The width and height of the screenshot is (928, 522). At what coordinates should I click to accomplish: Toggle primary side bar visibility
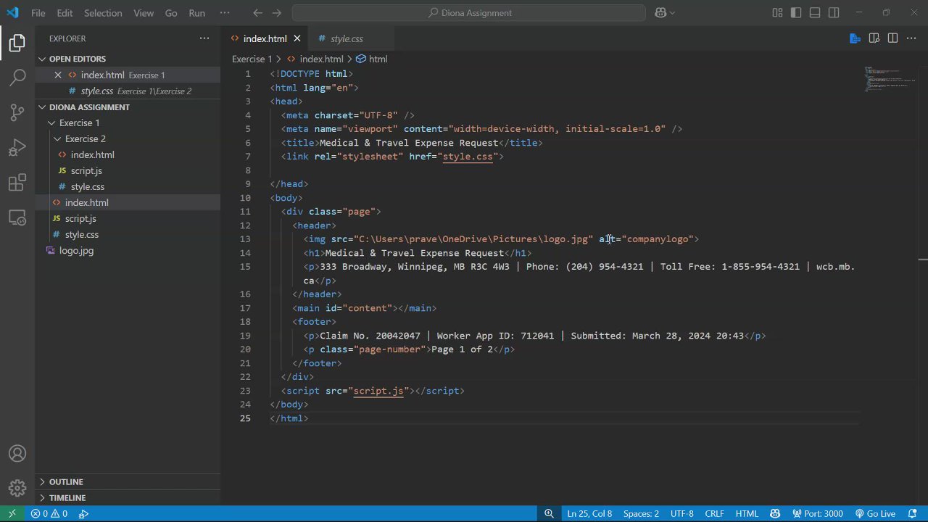point(796,12)
